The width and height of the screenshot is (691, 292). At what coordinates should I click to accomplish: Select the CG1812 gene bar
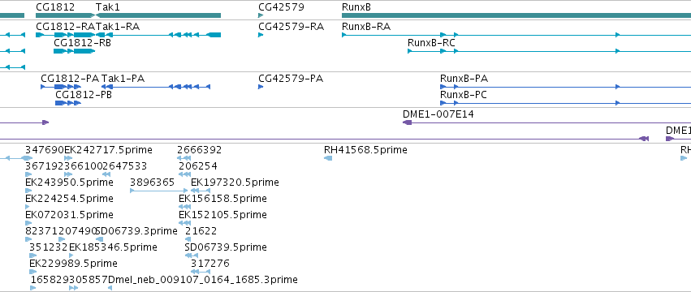[x=65, y=15]
